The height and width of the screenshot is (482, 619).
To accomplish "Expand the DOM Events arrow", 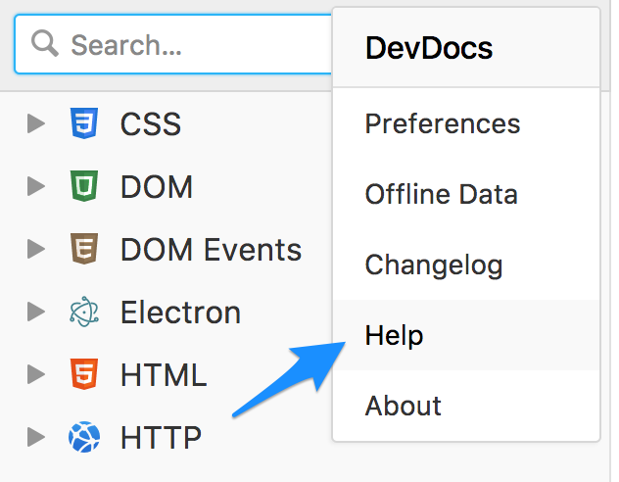I will [36, 250].
